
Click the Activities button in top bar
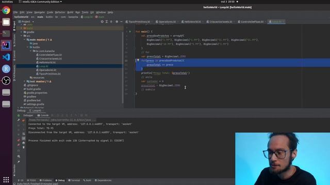click(x=7, y=2)
